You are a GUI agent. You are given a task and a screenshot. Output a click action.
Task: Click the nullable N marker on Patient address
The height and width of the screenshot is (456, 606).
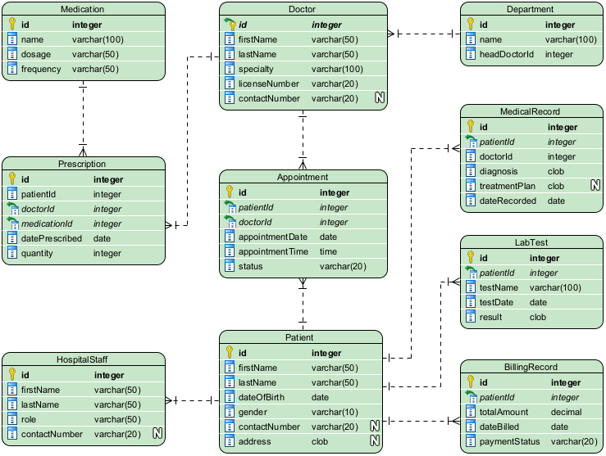point(374,441)
